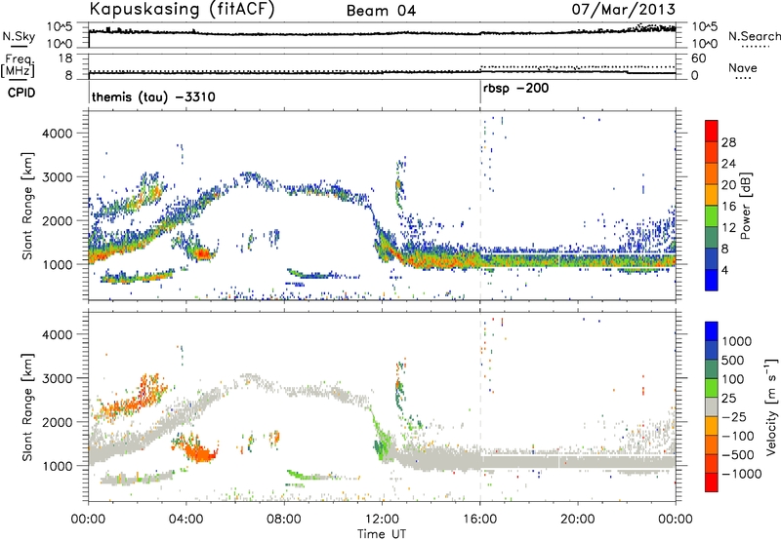Click the "16:00" time tick label
The image size is (781, 540).
(479, 520)
